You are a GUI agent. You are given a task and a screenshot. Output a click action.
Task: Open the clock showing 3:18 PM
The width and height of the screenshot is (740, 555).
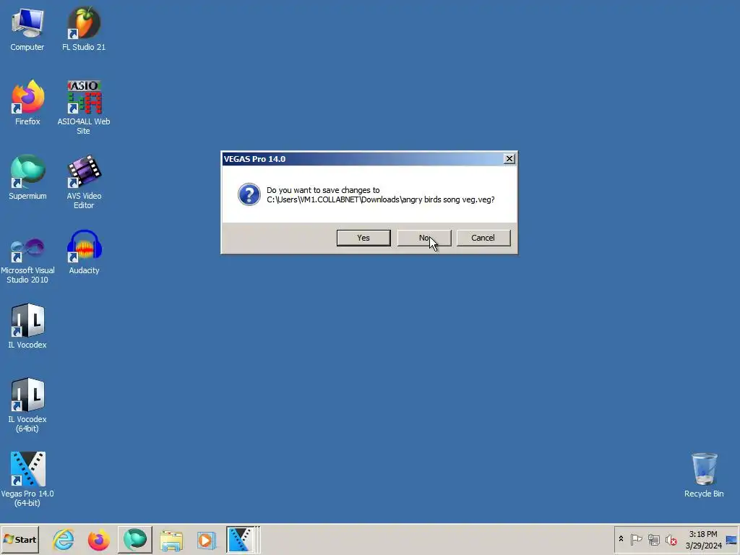click(x=703, y=539)
